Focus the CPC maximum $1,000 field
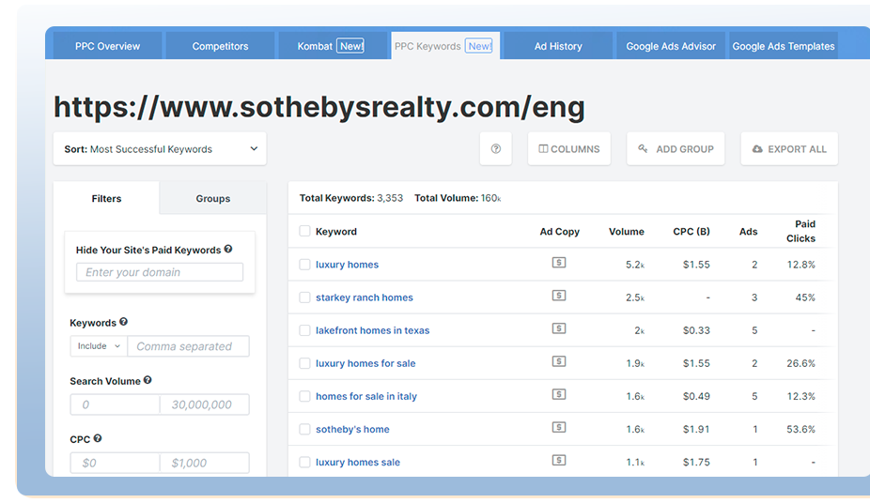 tap(205, 463)
